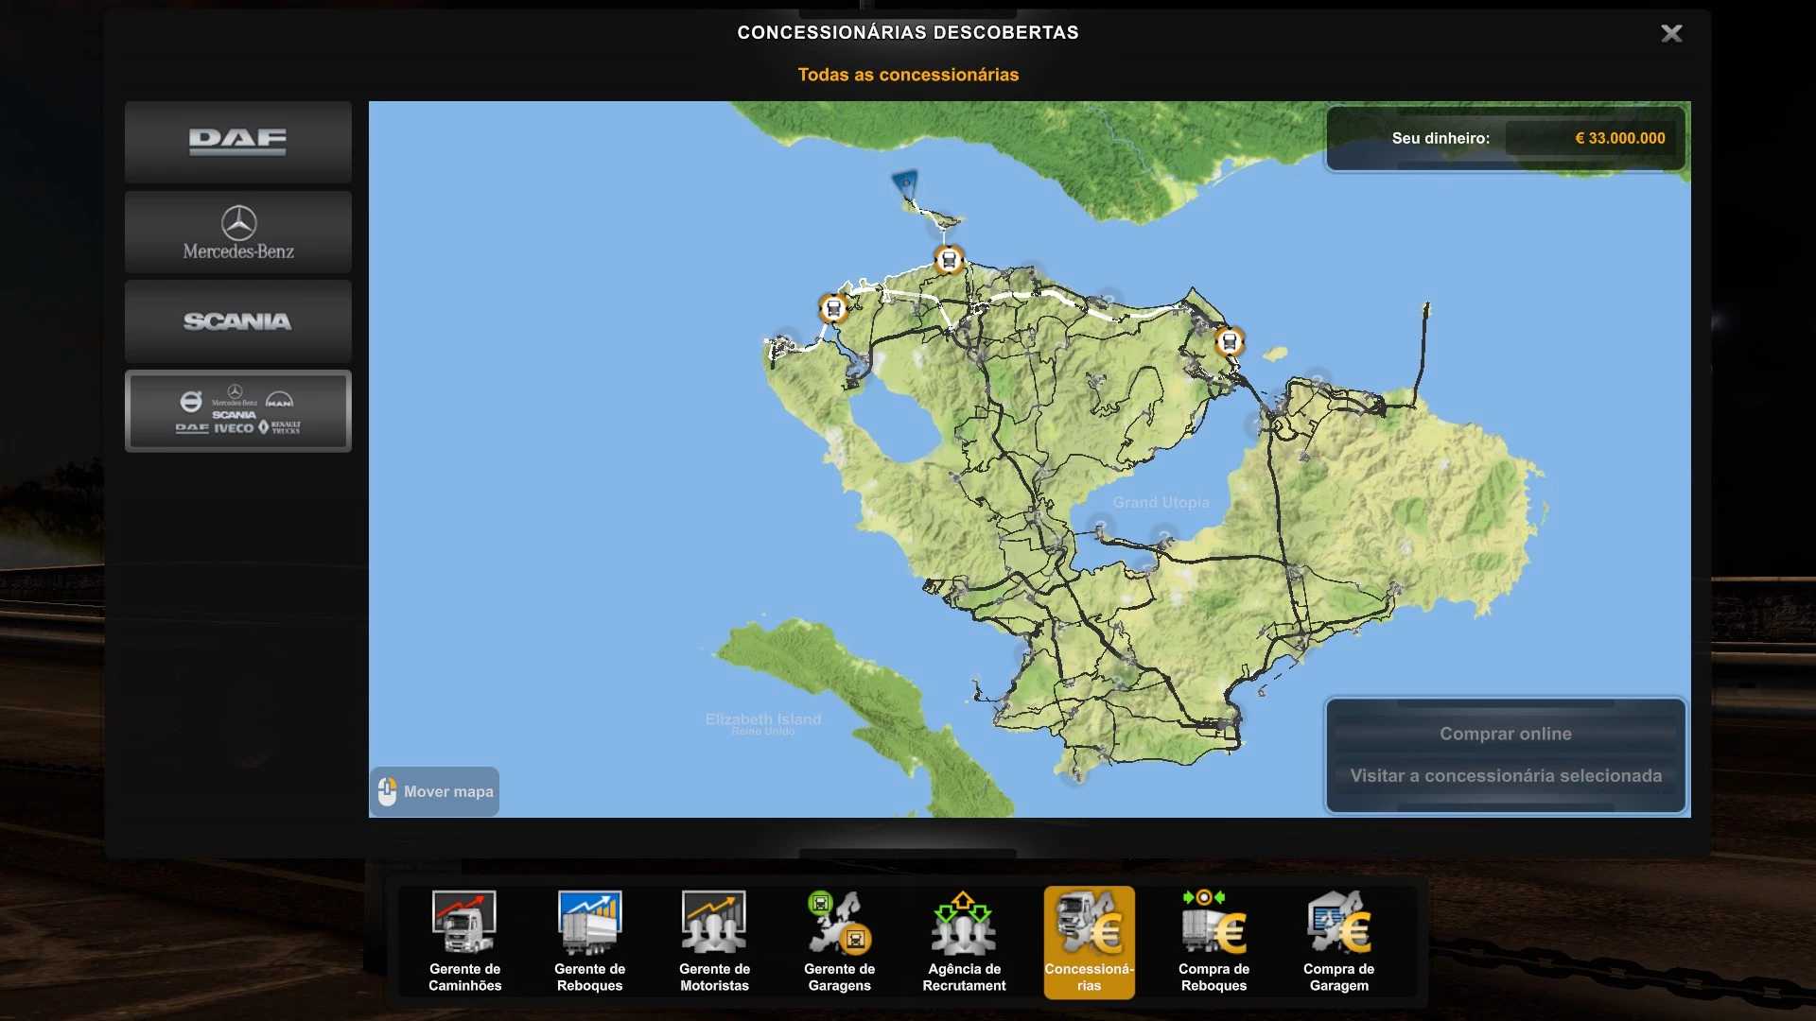Filter by DAF dealerships
1816x1021 pixels.
[238, 142]
